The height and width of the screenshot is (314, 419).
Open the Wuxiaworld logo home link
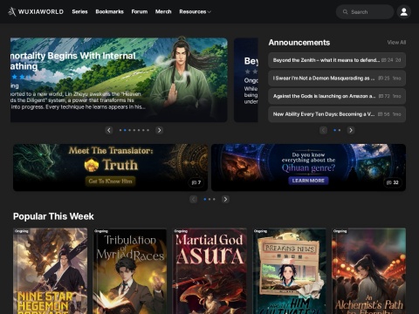tap(36, 11)
